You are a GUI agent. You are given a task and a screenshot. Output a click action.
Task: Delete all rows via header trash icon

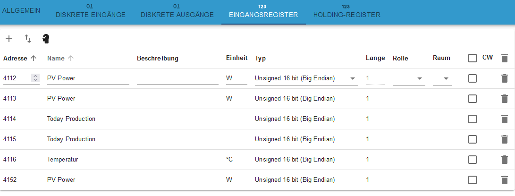pyautogui.click(x=504, y=58)
